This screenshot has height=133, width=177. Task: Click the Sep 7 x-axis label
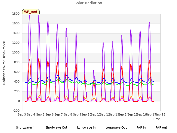pyautogui.click(x=59, y=114)
